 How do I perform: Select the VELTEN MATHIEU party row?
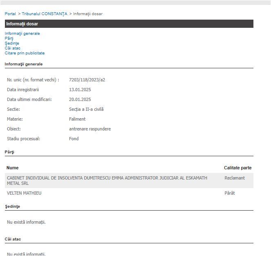[24, 193]
